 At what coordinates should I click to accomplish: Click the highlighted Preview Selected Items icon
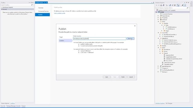[185, 5]
